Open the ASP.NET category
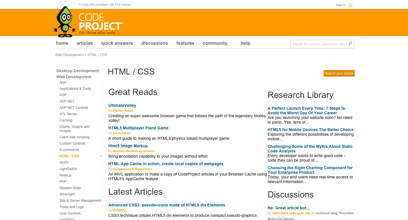Screen dimensions: 408x220 (x=67, y=101)
